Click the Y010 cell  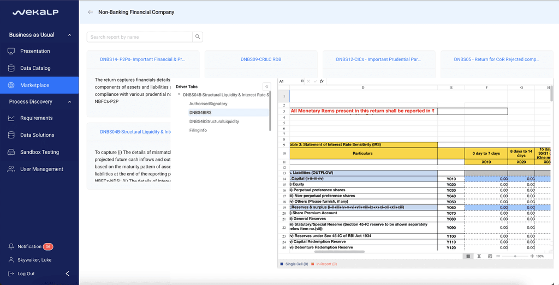click(451, 179)
